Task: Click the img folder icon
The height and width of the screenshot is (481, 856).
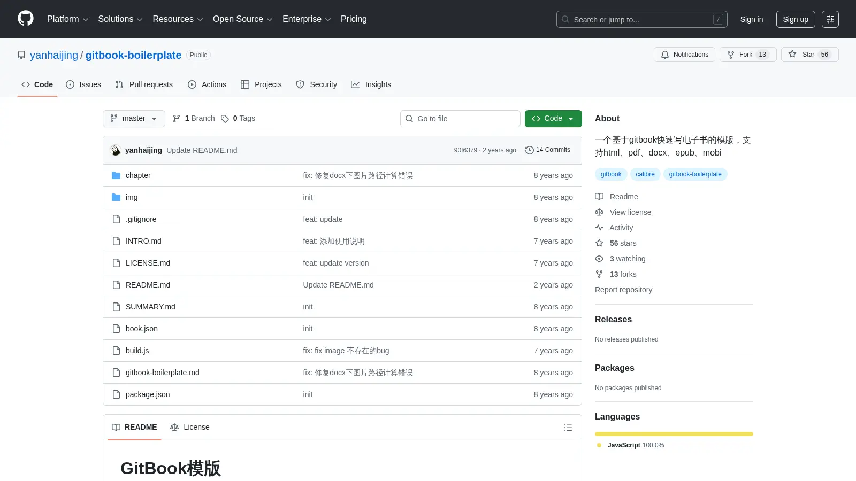Action: click(116, 197)
